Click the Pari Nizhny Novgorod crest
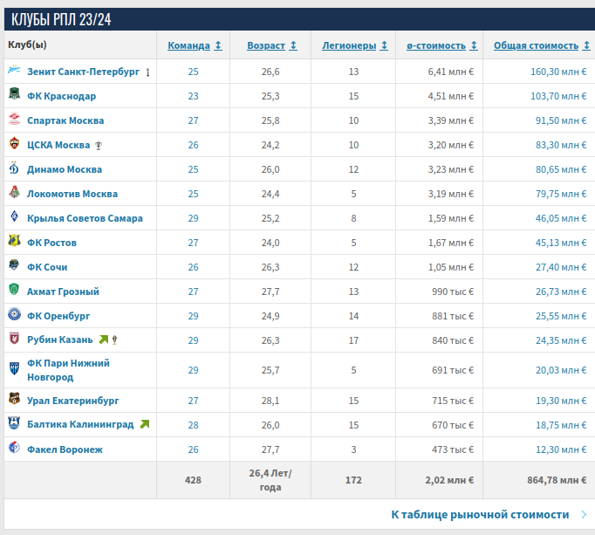Image resolution: width=595 pixels, height=535 pixels. click(14, 368)
